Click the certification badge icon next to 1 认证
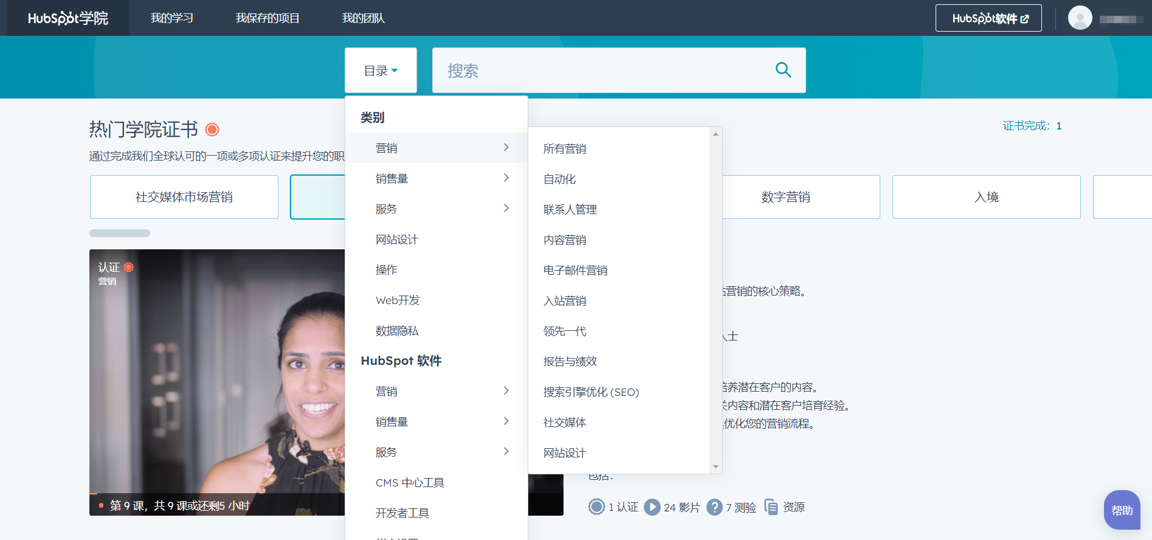The image size is (1152, 540). (596, 507)
